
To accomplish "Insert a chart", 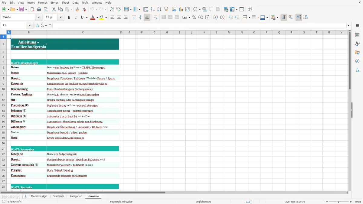I will [x=181, y=9].
